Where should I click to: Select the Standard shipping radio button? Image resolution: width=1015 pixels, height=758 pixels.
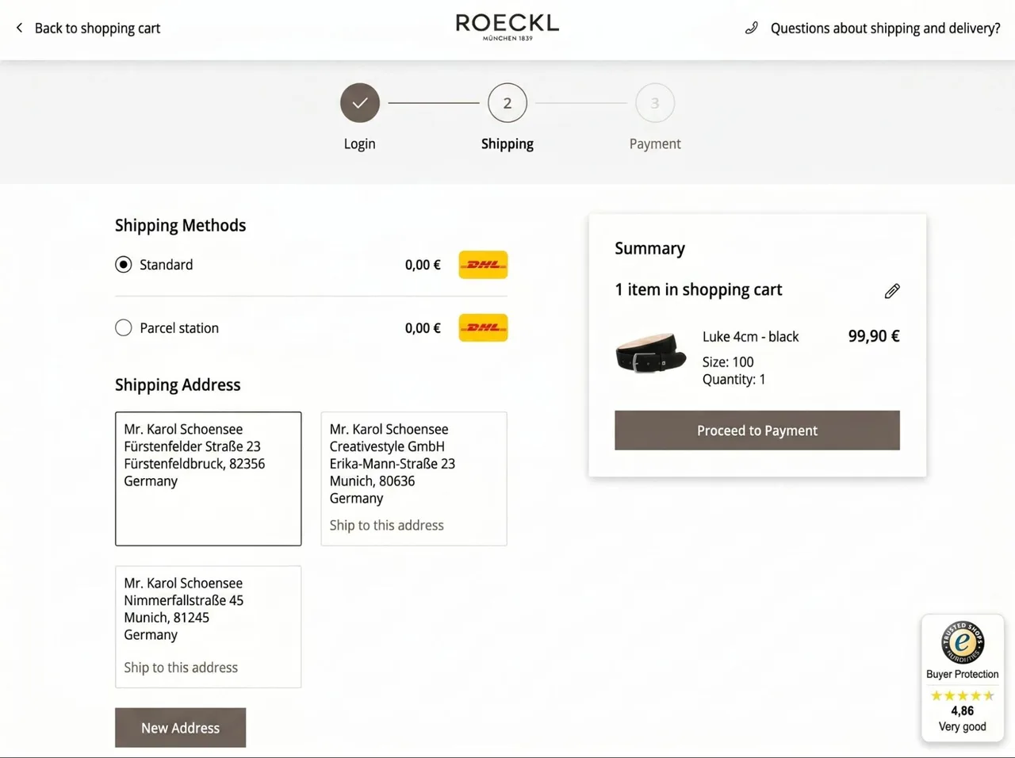coord(123,265)
